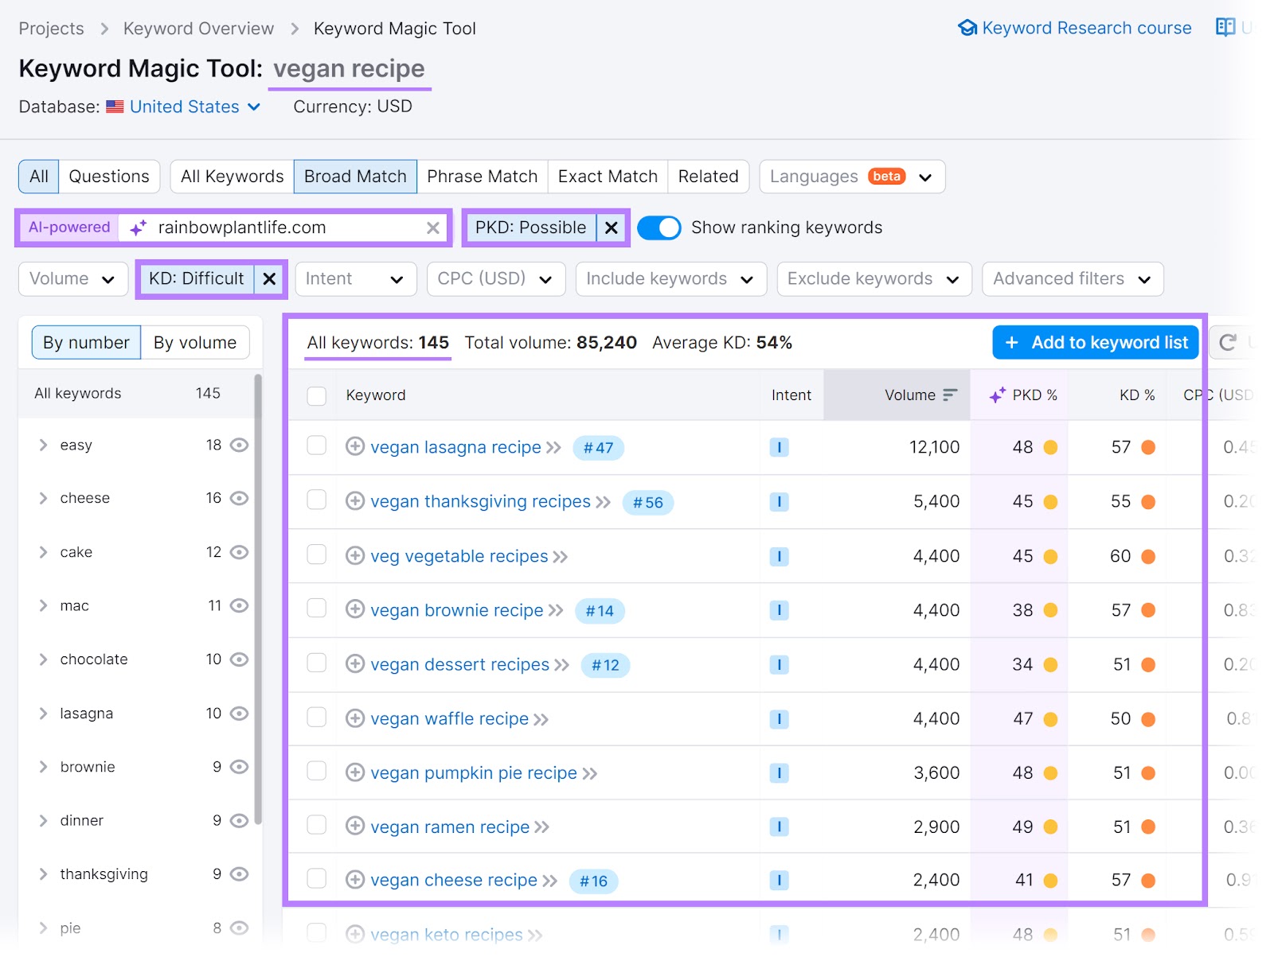Disable the "Show ranking keywords" toggle
1274x961 pixels.
click(659, 228)
